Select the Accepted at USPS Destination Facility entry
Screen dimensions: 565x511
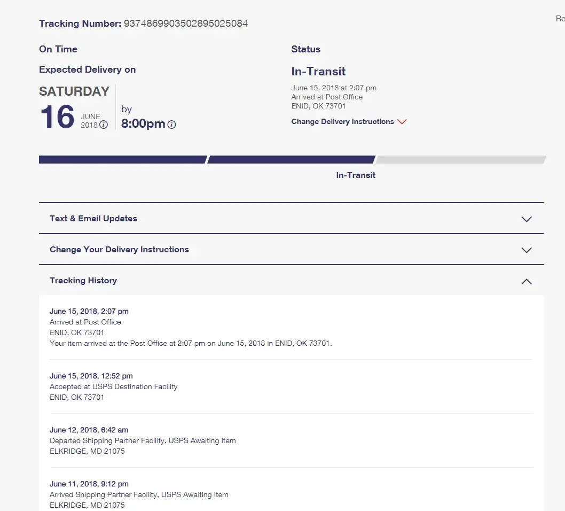click(x=113, y=386)
